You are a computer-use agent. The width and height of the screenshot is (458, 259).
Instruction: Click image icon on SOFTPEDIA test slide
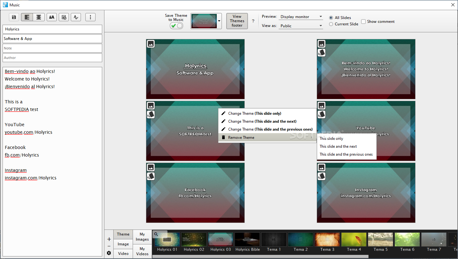pos(151,106)
